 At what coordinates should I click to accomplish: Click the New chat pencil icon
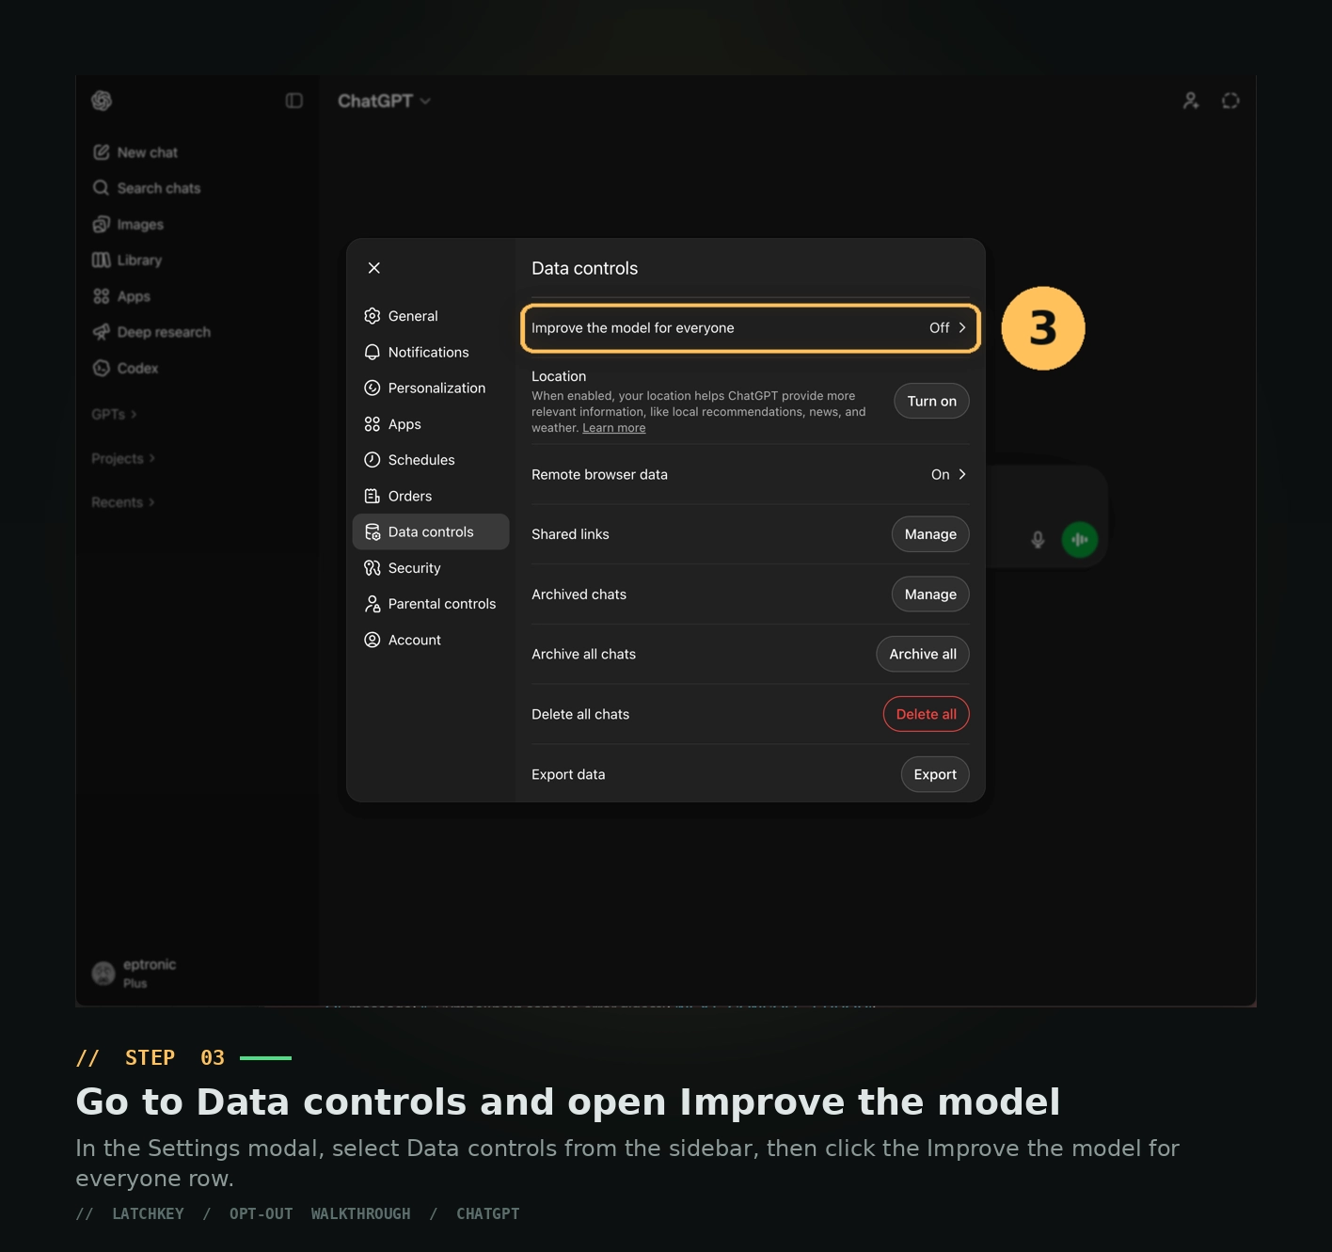pyautogui.click(x=102, y=152)
